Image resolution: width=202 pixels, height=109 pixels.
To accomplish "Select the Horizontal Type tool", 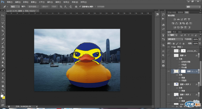I will click(x=3, y=74).
